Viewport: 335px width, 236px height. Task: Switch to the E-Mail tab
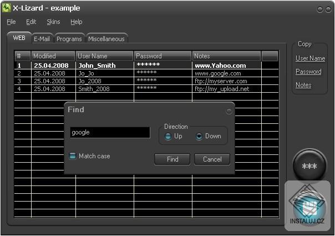[x=42, y=39]
